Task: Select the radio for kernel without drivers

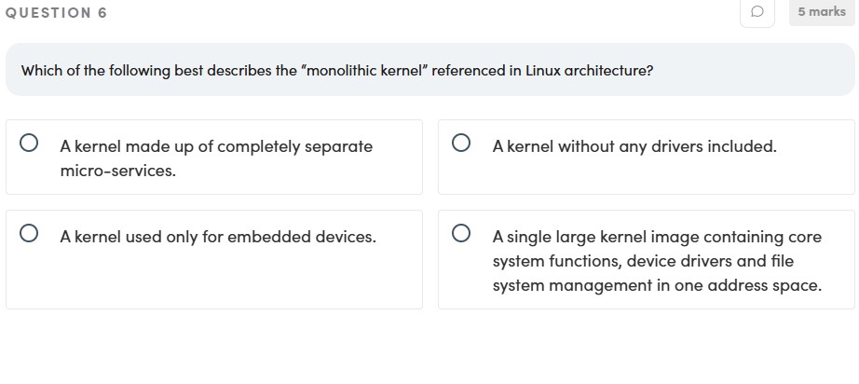Action: (461, 144)
